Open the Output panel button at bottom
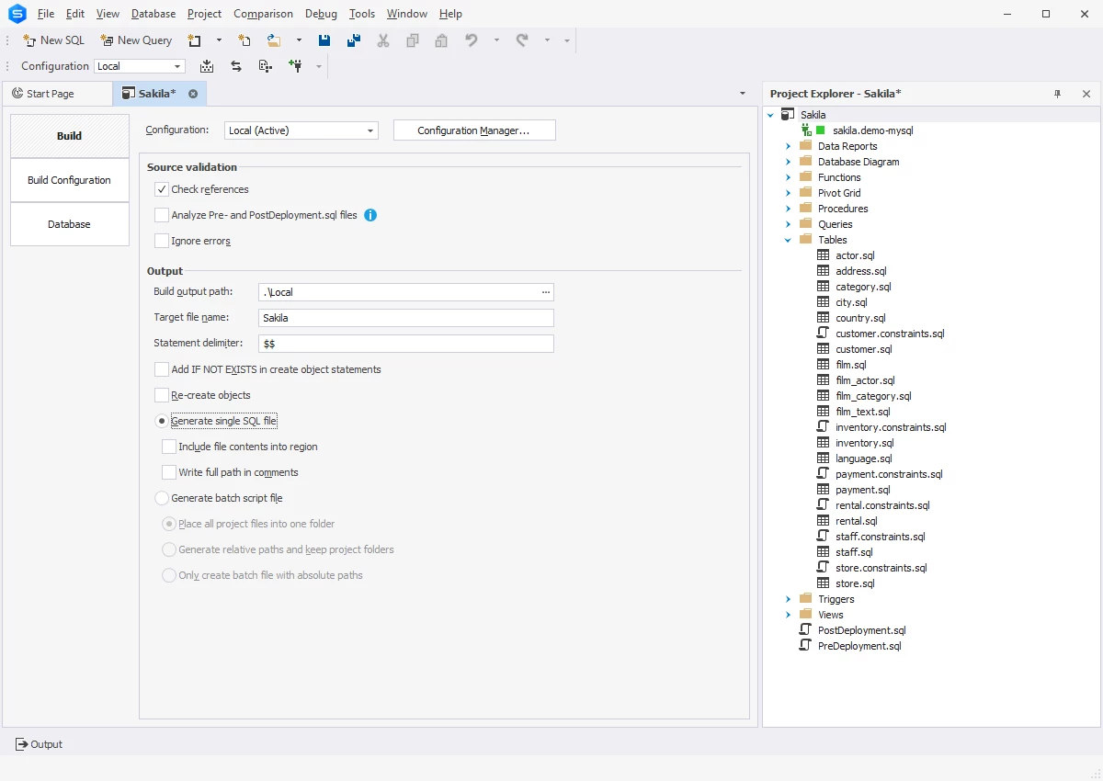This screenshot has width=1103, height=781. click(x=39, y=744)
